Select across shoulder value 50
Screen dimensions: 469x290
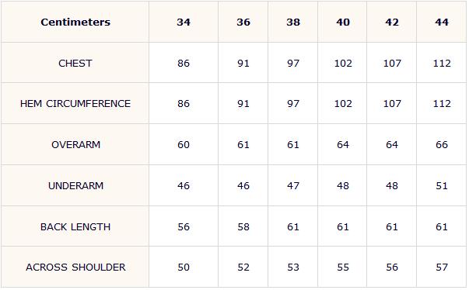[184, 268]
